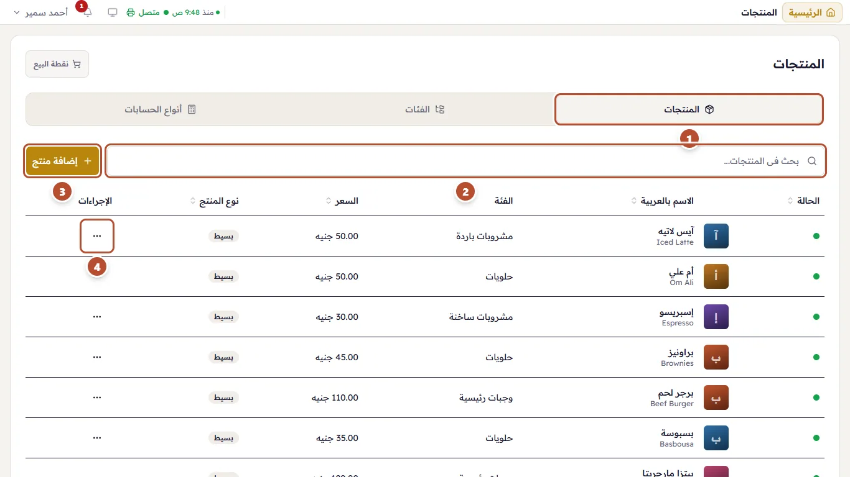The height and width of the screenshot is (477, 850).
Task: Sort by نوع المنتج column
Action: pyautogui.click(x=215, y=201)
